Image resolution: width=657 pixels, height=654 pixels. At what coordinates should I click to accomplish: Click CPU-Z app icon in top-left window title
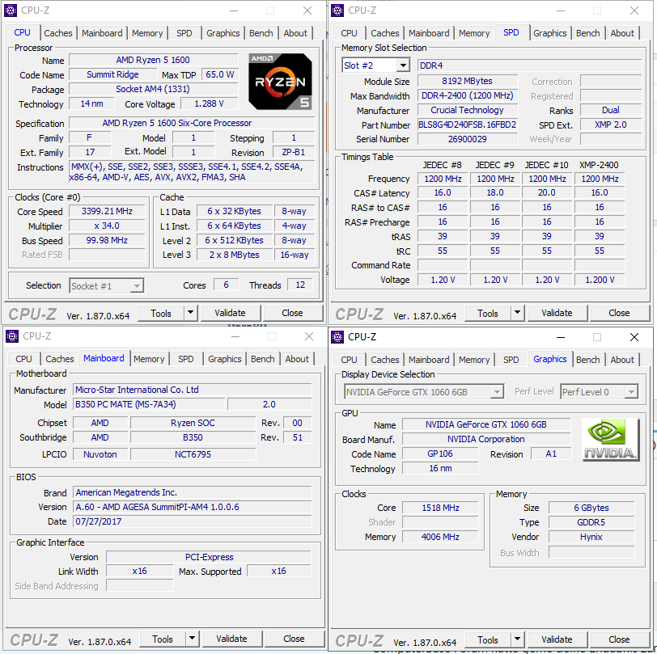[x=11, y=10]
